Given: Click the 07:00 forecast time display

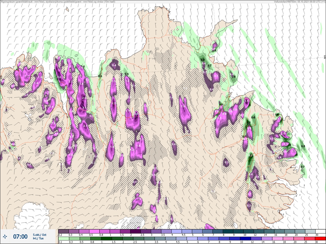Looking at the screenshot, I should [x=20, y=237].
